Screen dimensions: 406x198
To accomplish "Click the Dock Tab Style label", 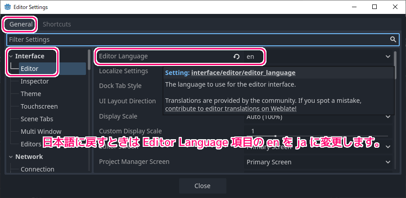I will 120,86.
